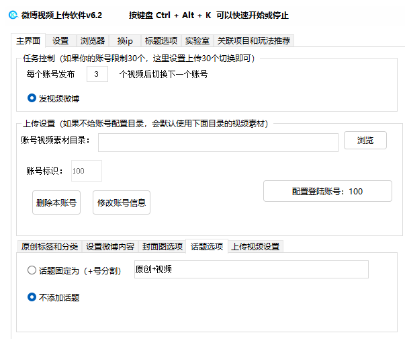Select the 话题选项 tab
Image resolution: width=405 pixels, height=339 pixels.
coord(207,246)
